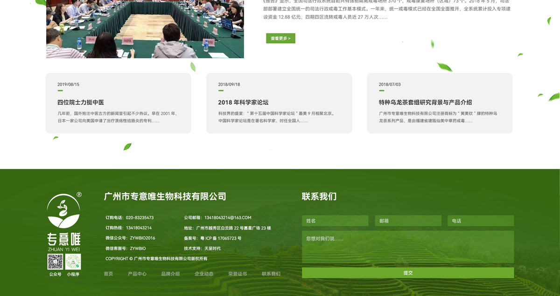Go to 首页 in the footer navigation
The image size is (560, 296).
(108, 274)
